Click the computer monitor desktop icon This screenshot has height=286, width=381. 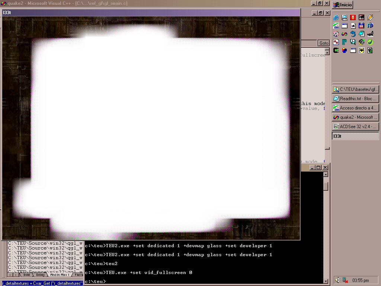point(344,18)
